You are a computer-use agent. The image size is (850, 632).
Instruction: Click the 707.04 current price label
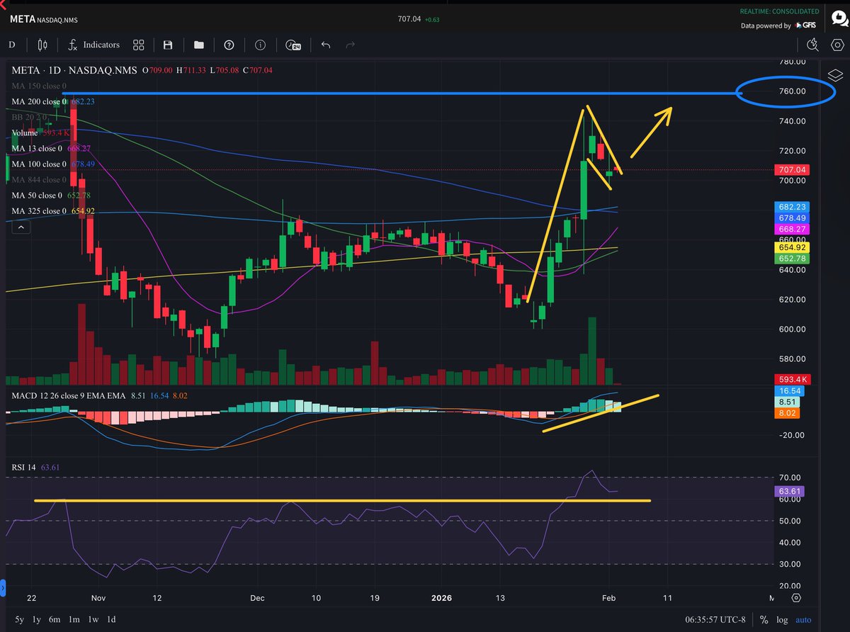click(792, 170)
